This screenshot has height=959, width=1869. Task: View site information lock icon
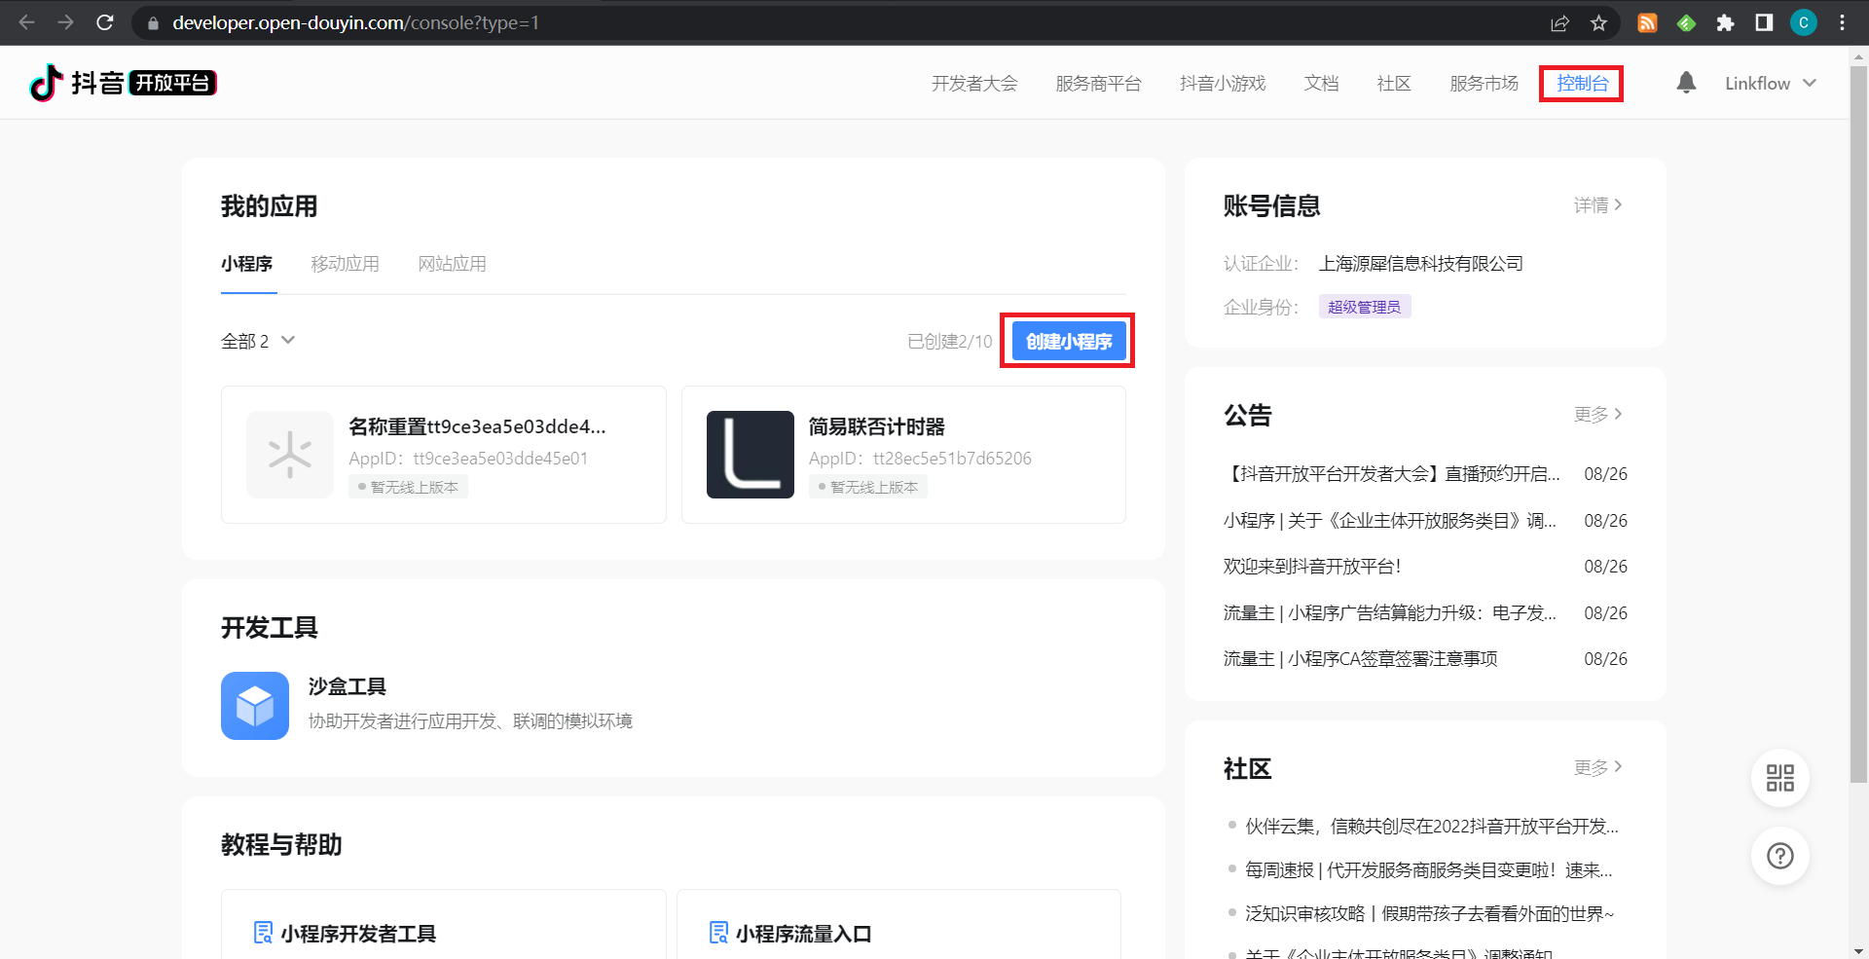[152, 22]
